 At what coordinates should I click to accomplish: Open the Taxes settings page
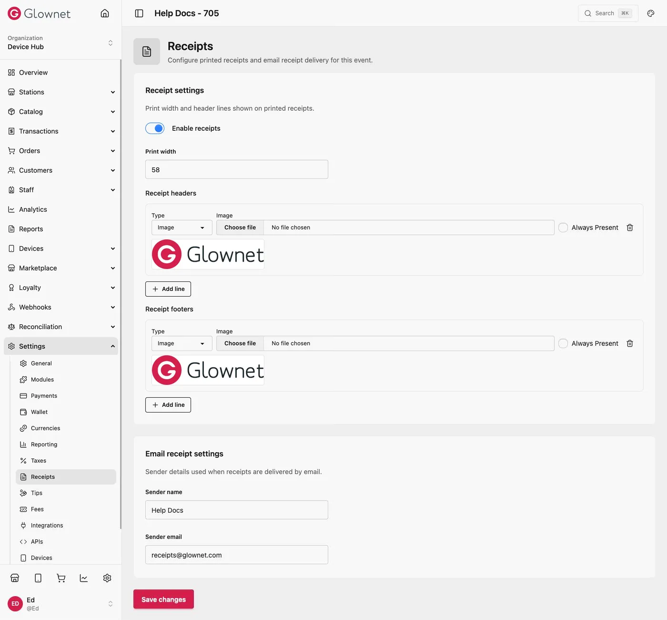pos(66,461)
